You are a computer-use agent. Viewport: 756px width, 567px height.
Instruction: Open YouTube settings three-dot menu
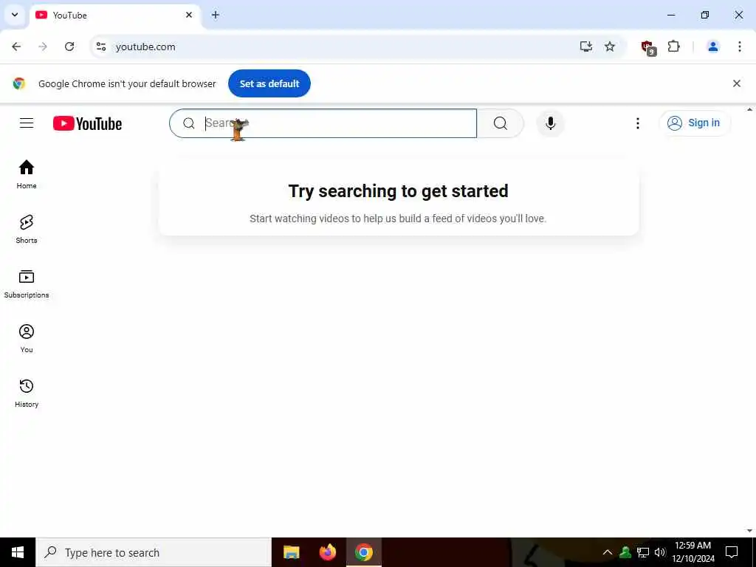tap(637, 123)
